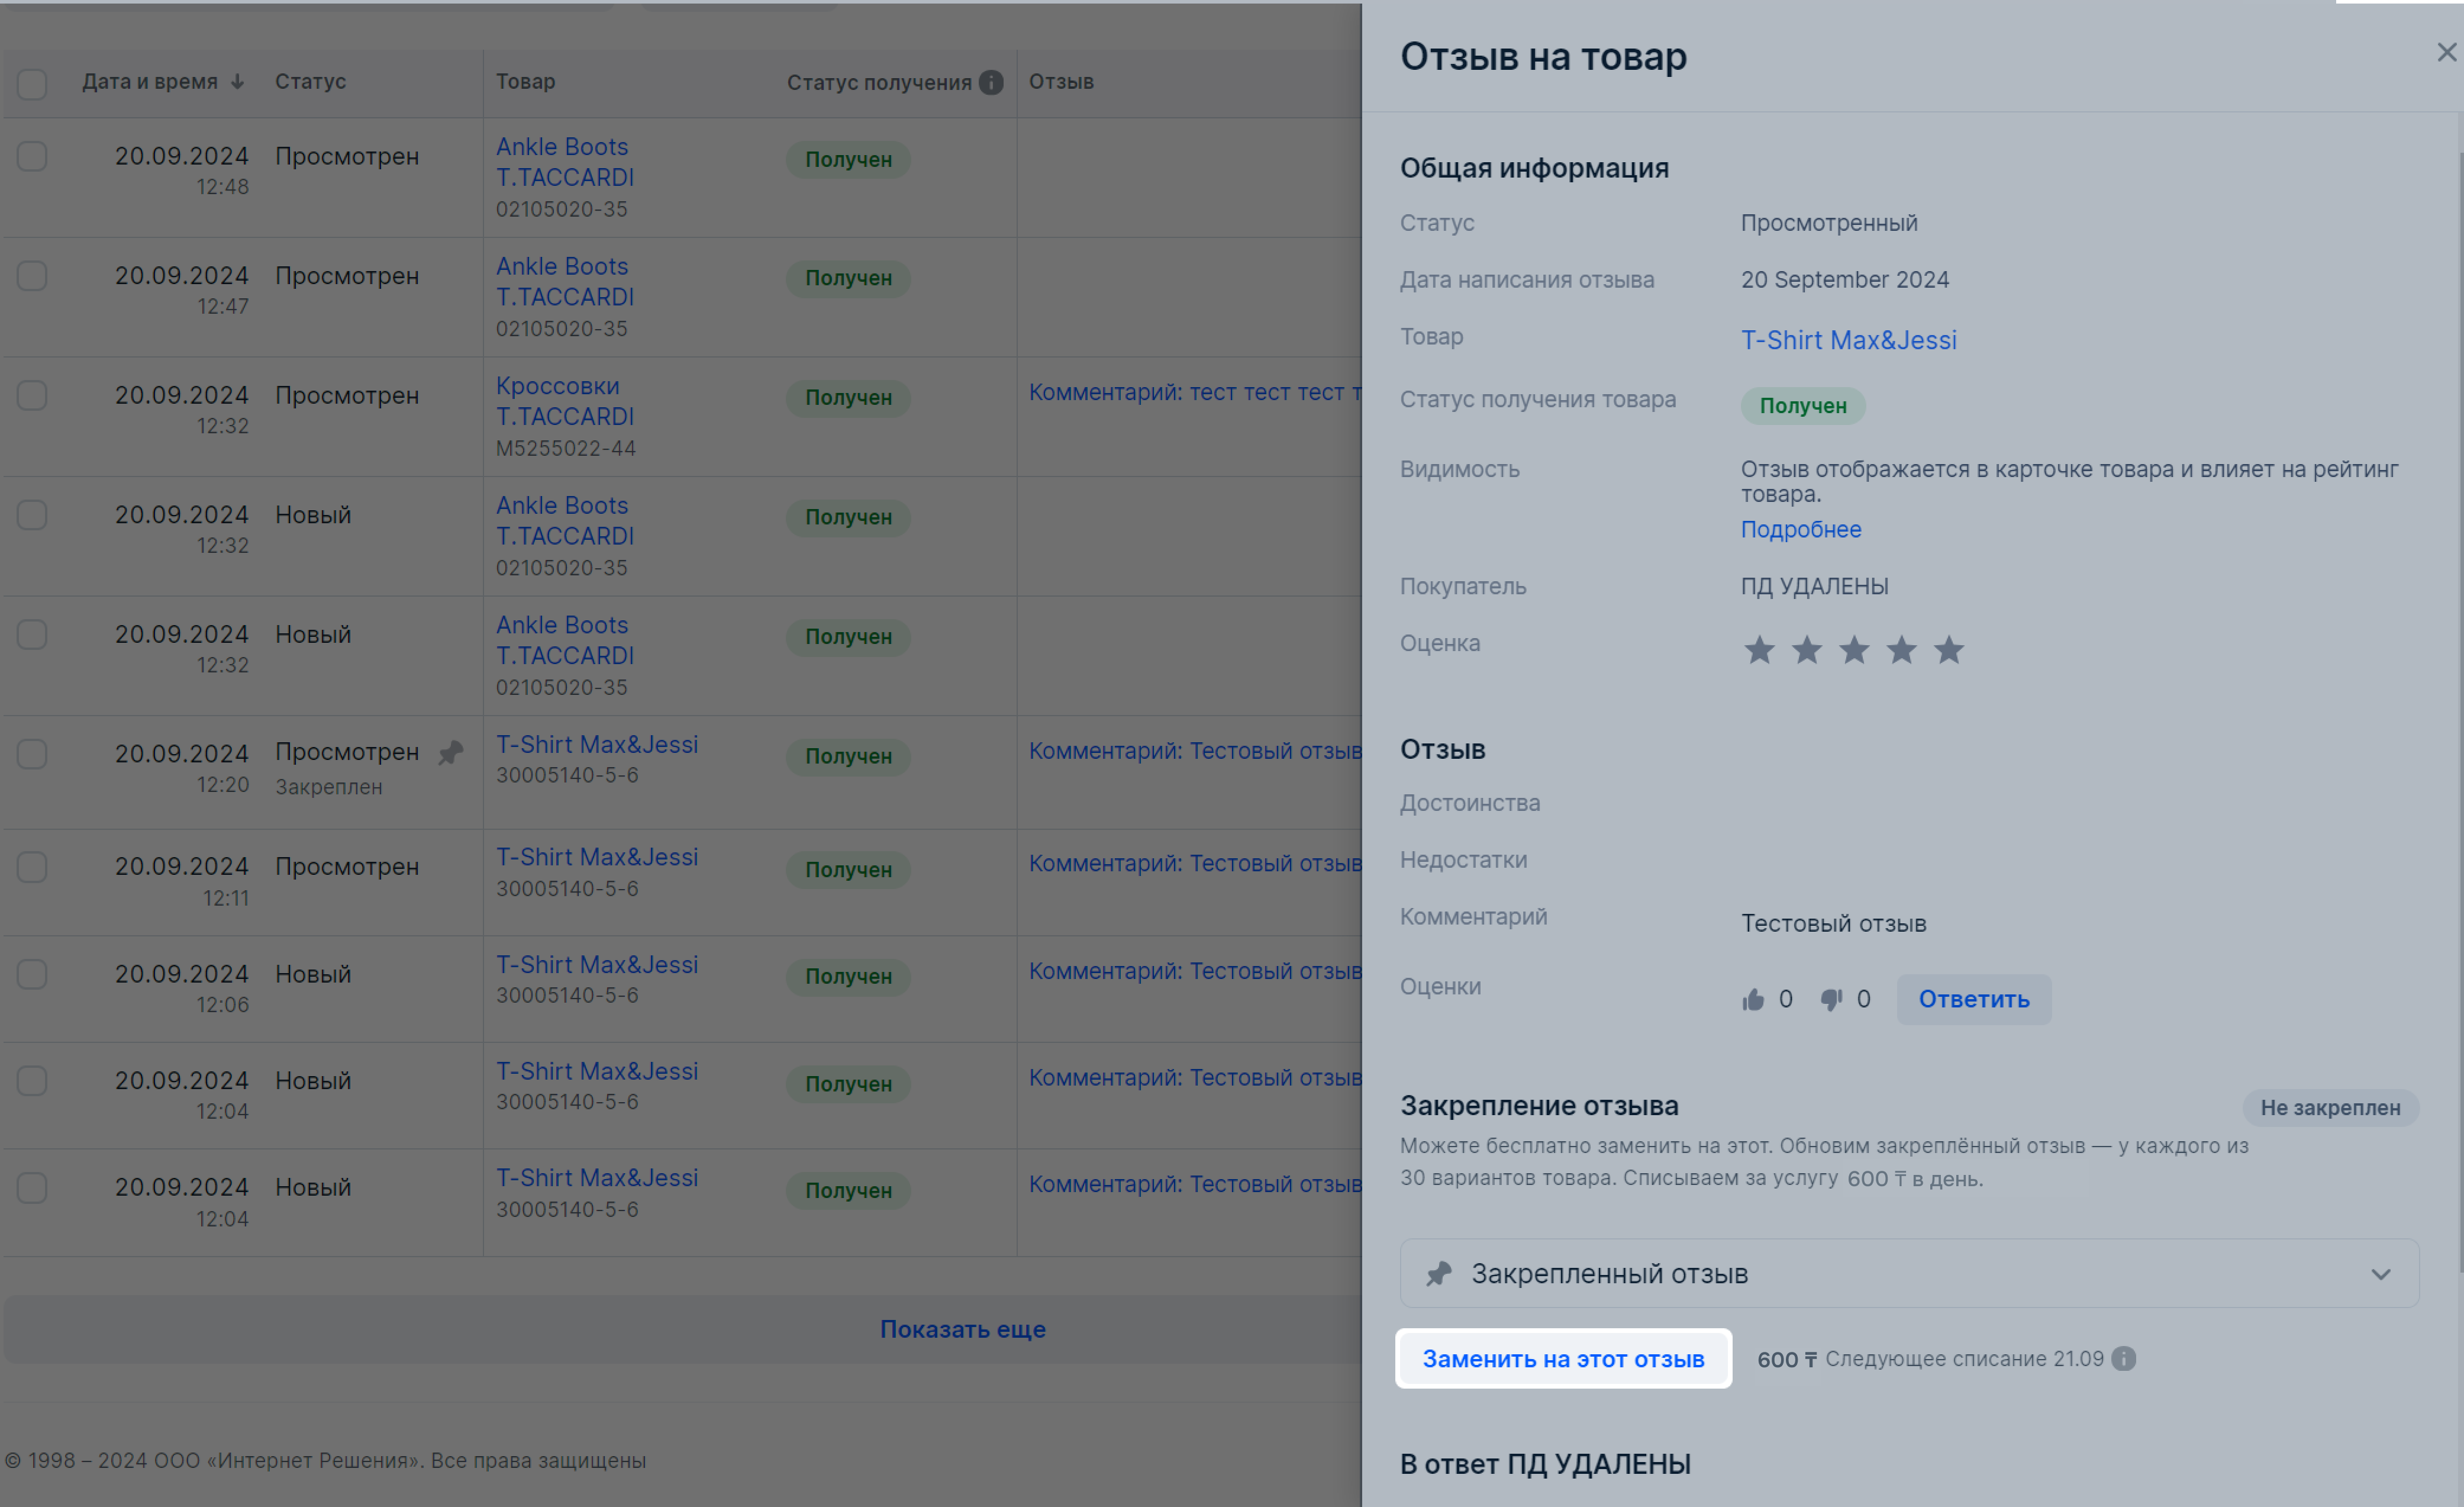This screenshot has width=2464, height=1507.
Task: Close the review side panel
Action: (2446, 52)
